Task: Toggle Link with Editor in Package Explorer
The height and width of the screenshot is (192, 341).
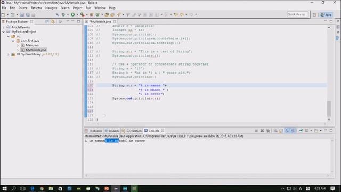Action: click(x=53, y=21)
